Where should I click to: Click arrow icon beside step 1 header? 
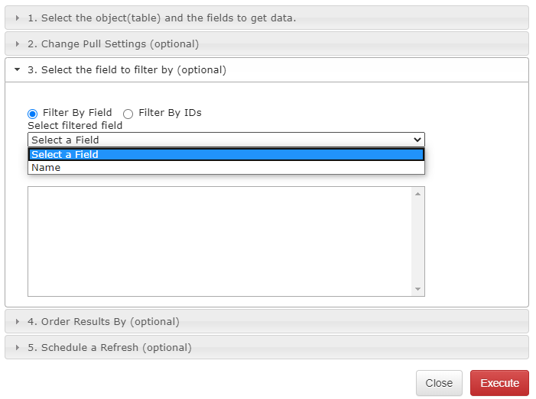18,18
